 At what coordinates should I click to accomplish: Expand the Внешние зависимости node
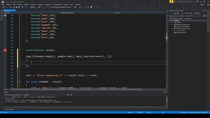coord(172,25)
